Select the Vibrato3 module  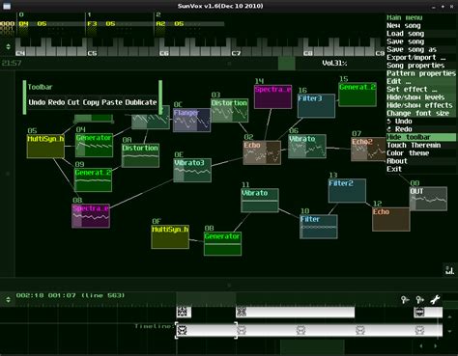192,170
